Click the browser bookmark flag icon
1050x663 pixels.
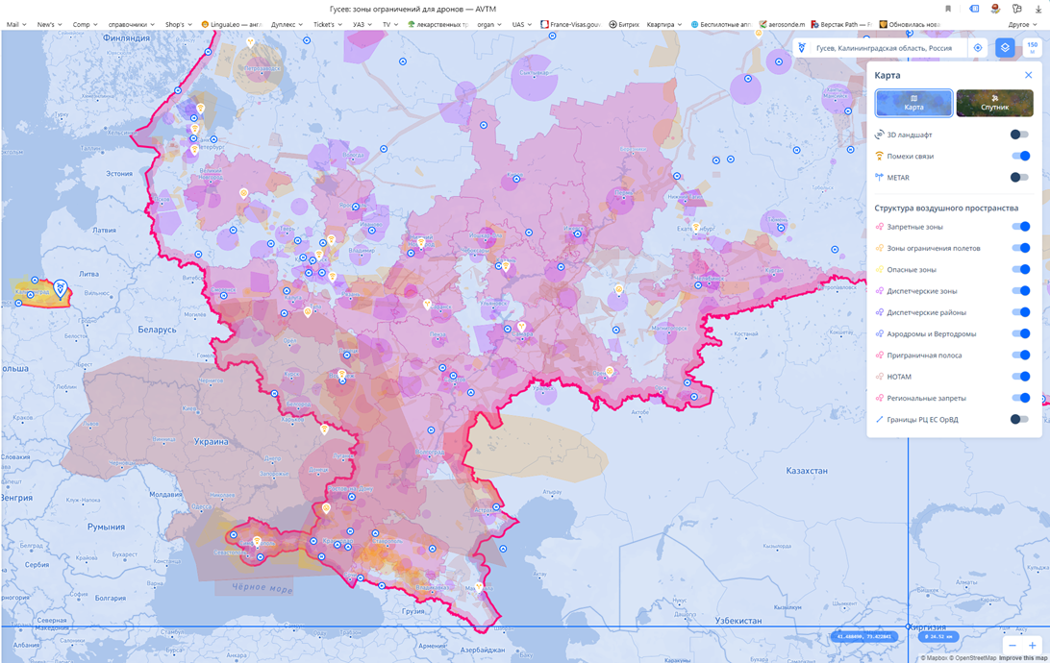tap(948, 9)
